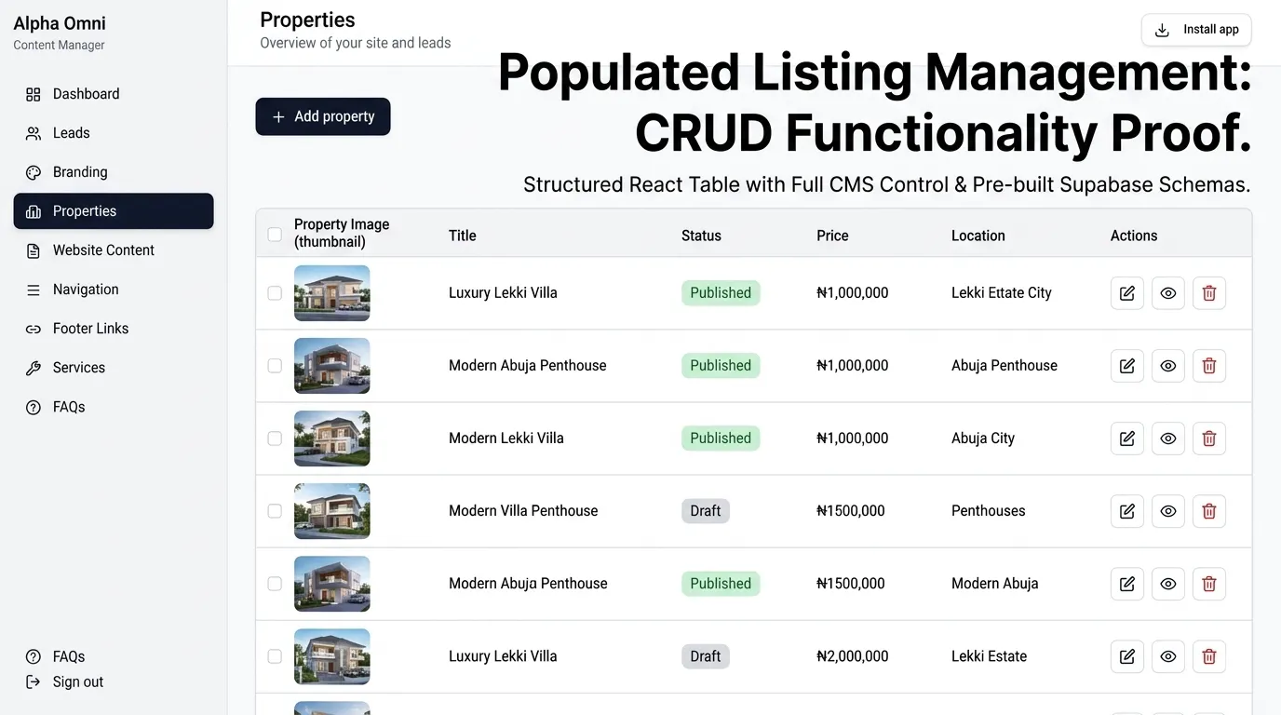Click the "Lekki Ettate City" location cell
Image resolution: width=1281 pixels, height=715 pixels.
tap(1002, 293)
